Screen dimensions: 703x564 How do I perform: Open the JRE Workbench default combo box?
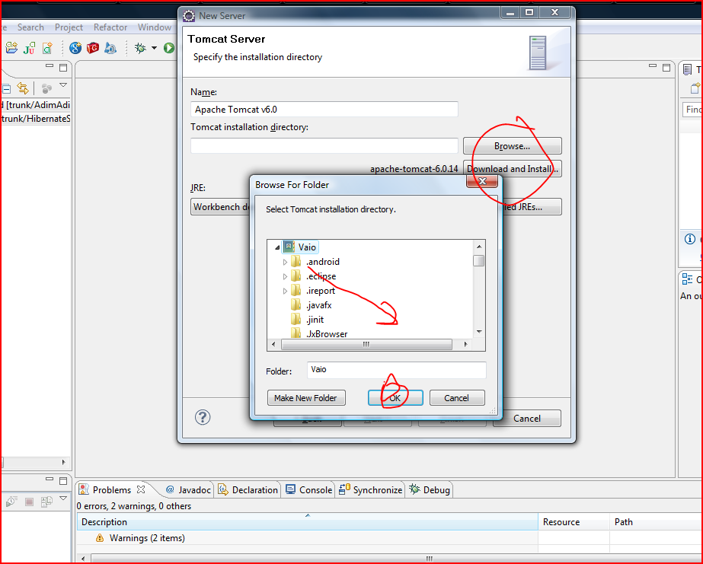[220, 207]
